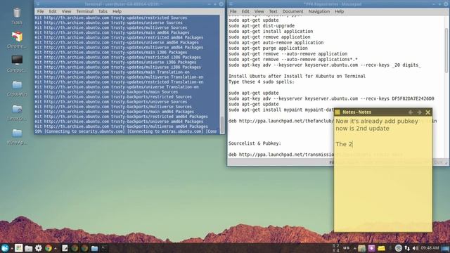Open the Terminal window's View menu
This screenshot has height=253, width=450.
point(66,11)
